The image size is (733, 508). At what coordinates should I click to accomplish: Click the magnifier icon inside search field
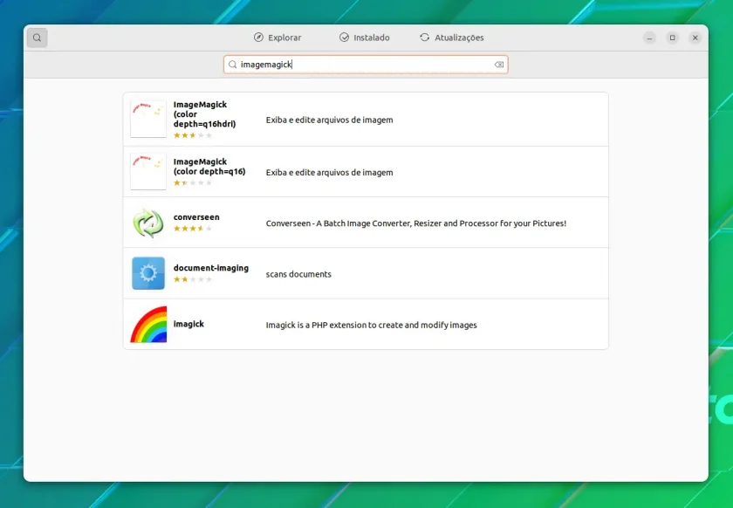(x=232, y=65)
